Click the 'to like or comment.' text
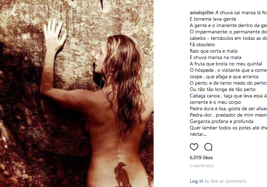This screenshot has width=267, height=187. click(x=226, y=181)
